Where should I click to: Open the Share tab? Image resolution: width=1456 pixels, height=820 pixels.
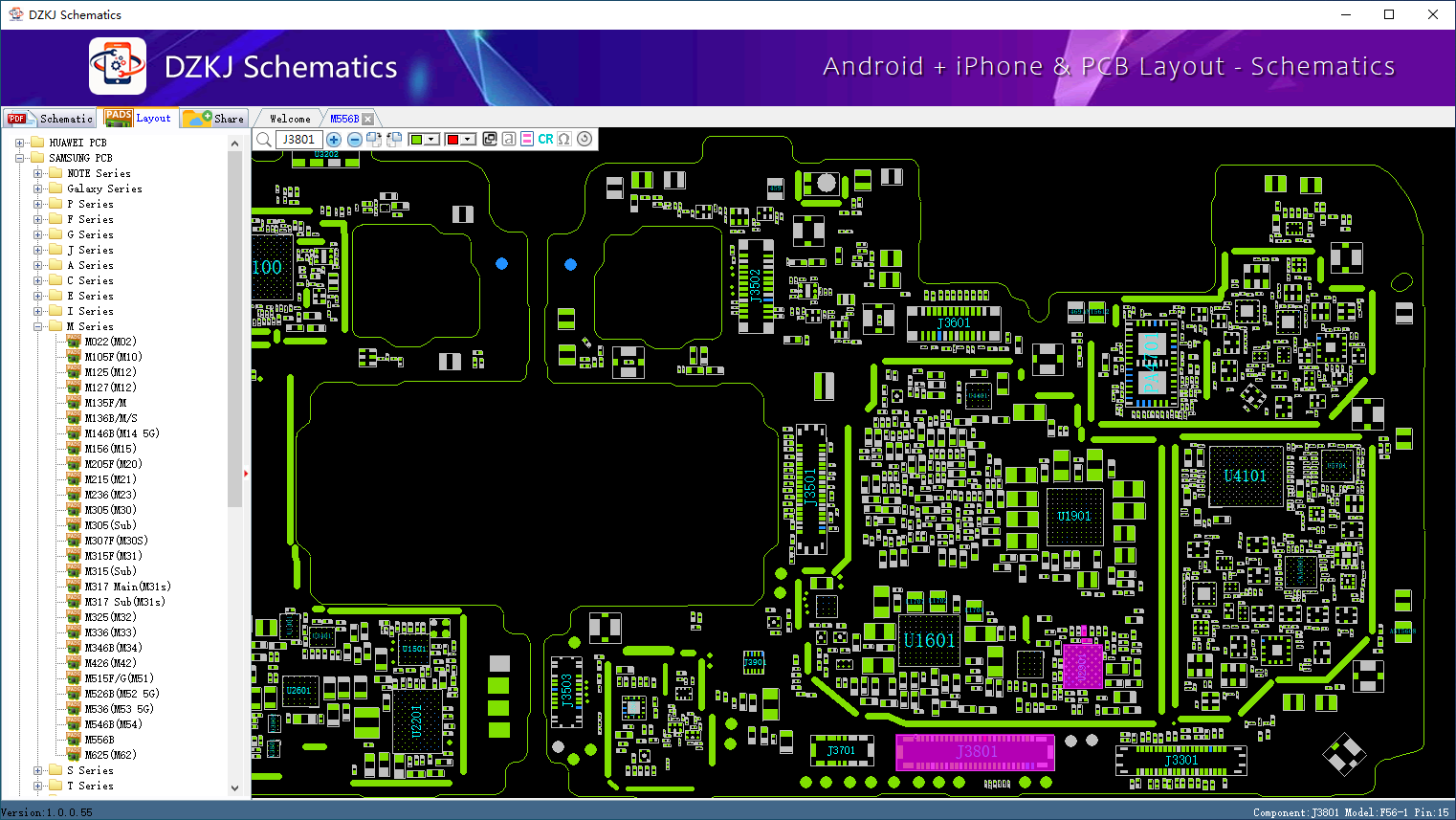(x=214, y=119)
